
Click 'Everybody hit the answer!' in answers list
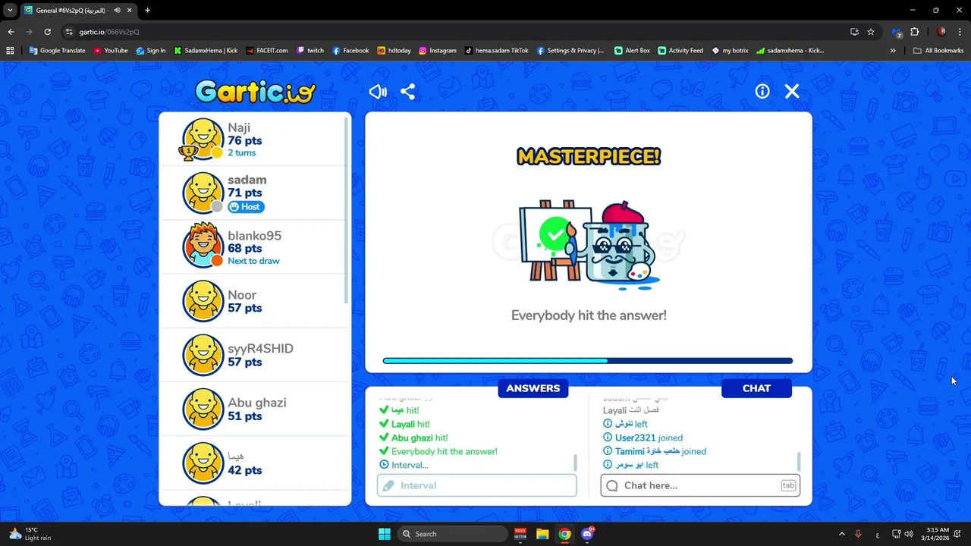(x=445, y=451)
